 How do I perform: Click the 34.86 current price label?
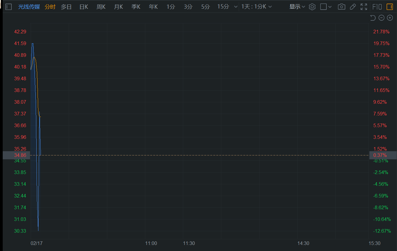[x=20, y=155]
